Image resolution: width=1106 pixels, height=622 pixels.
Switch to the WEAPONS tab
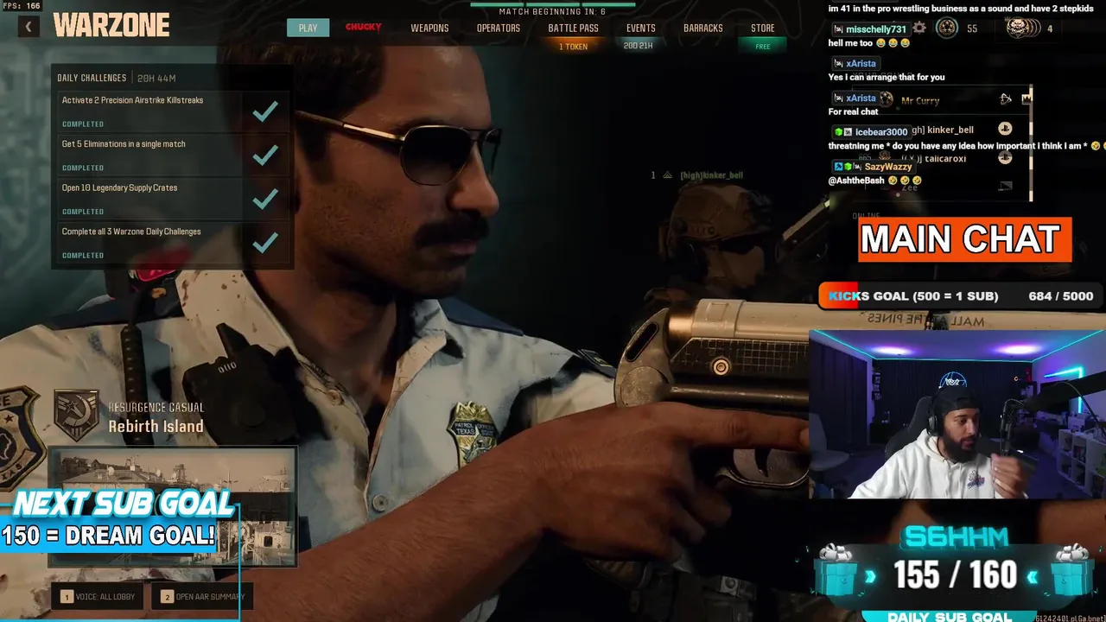[429, 29]
